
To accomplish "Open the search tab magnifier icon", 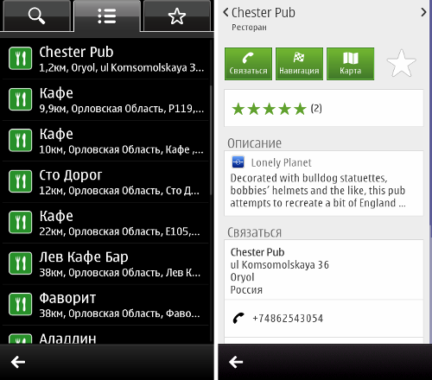I will click(36, 16).
